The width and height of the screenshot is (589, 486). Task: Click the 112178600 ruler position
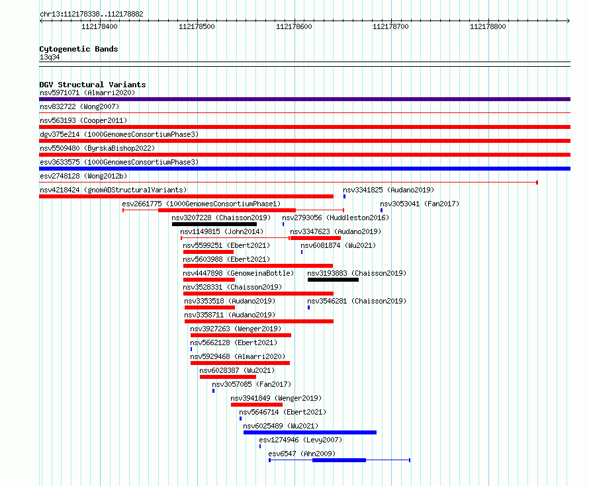click(x=294, y=26)
